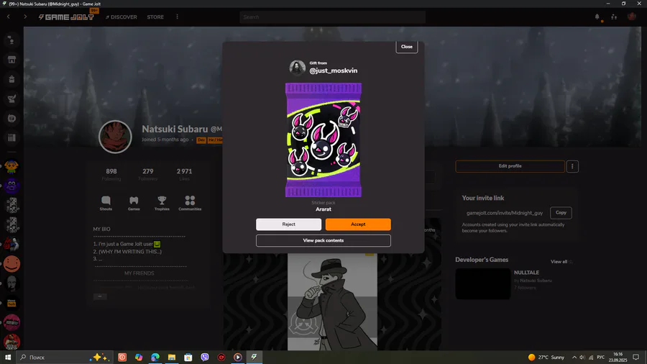The height and width of the screenshot is (364, 647).
Task: Expand the bio with the ellipsis button
Action: tap(100, 296)
